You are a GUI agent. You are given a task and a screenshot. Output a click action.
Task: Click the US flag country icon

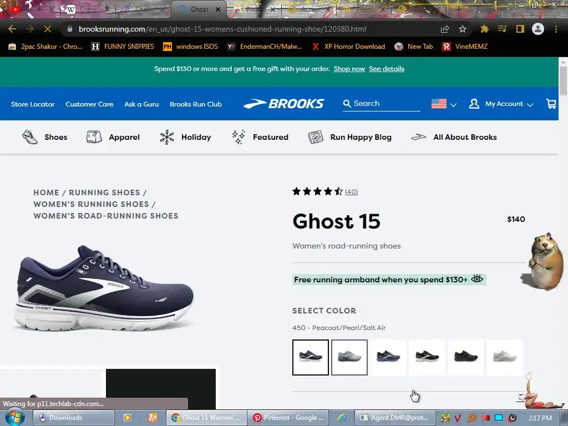point(439,104)
